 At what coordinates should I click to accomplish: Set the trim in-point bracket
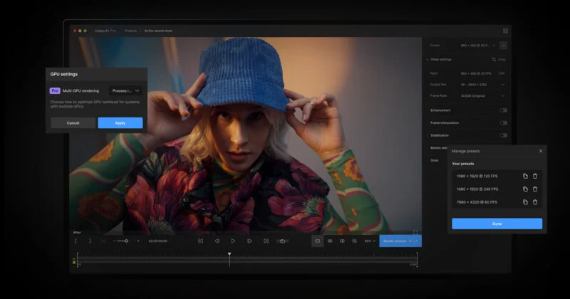click(76, 241)
